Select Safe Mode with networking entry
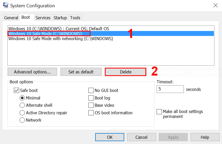222x144 pixels. pos(111,39)
